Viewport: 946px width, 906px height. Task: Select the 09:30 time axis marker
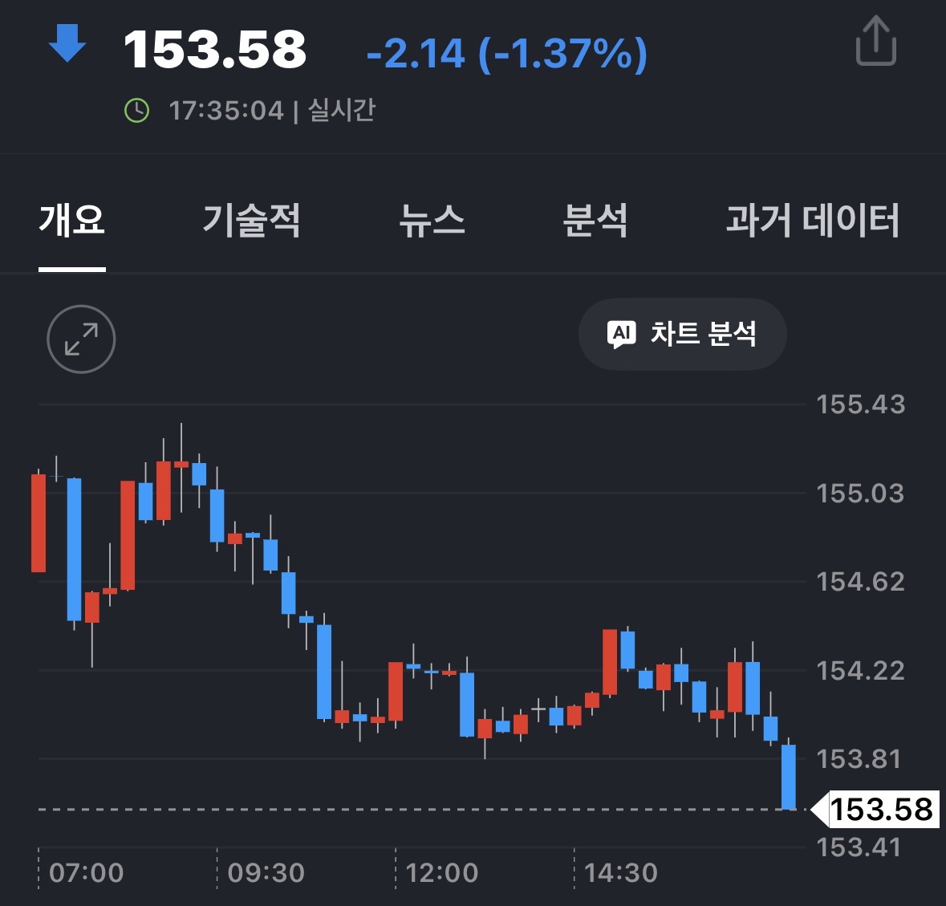coord(266,873)
